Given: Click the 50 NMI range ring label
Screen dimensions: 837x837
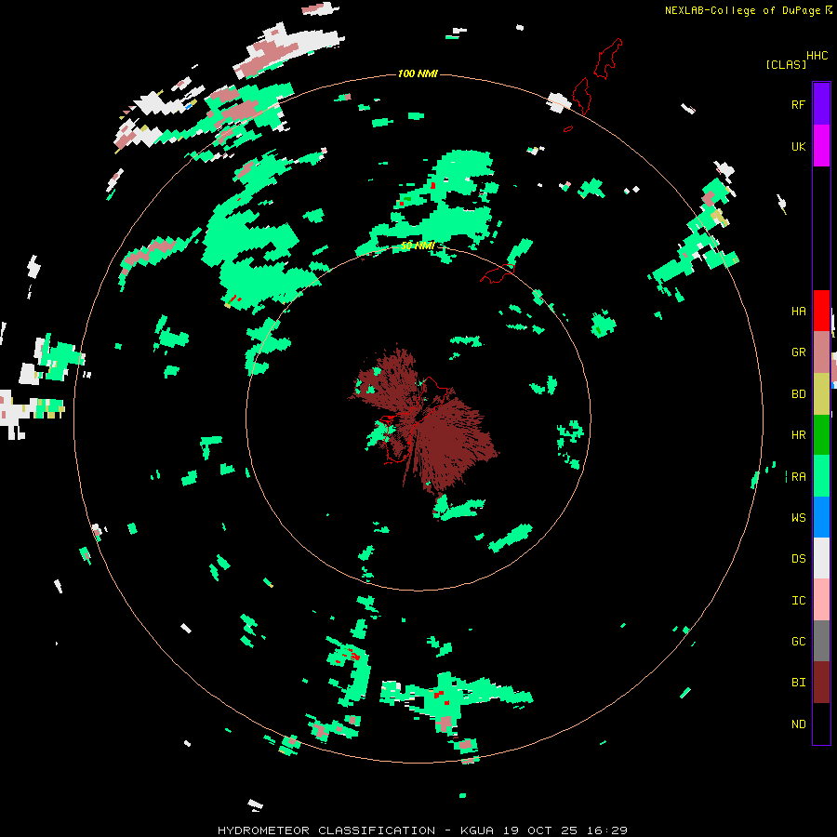Looking at the screenshot, I should click(418, 246).
